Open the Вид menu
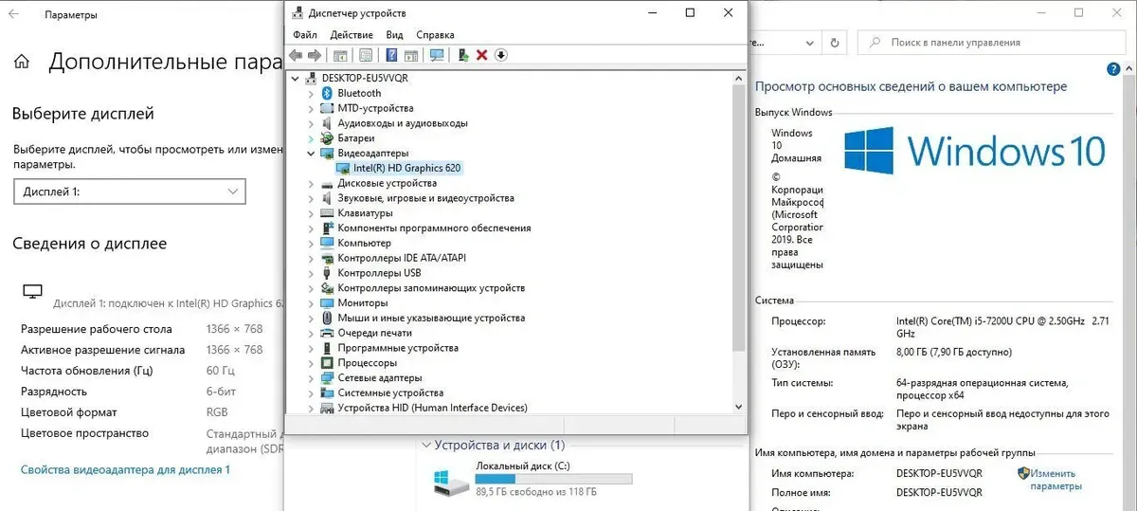 pos(394,34)
